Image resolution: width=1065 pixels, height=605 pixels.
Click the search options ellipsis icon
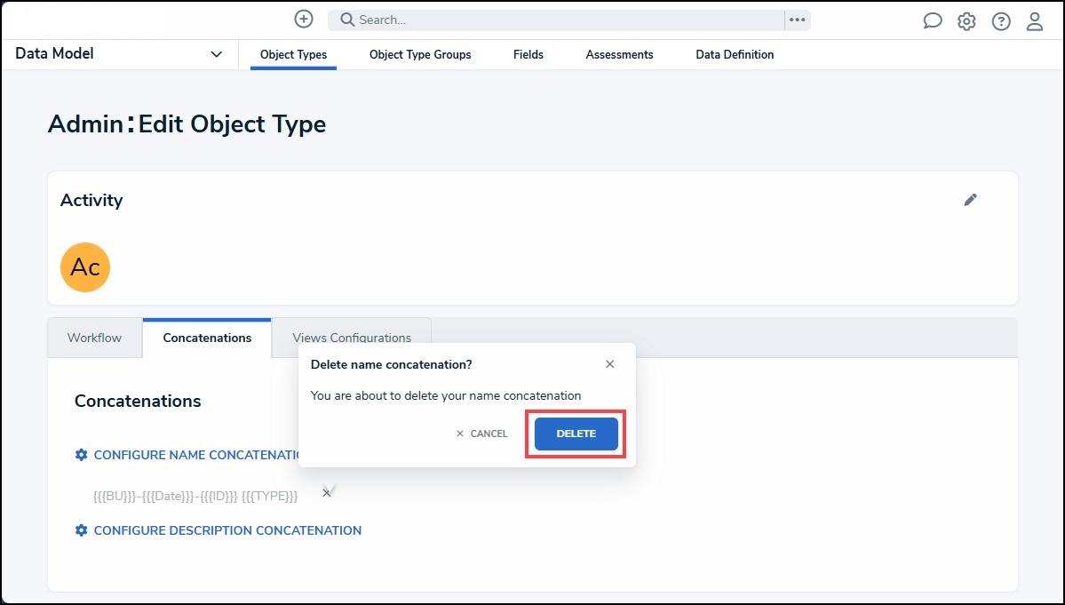click(x=797, y=20)
